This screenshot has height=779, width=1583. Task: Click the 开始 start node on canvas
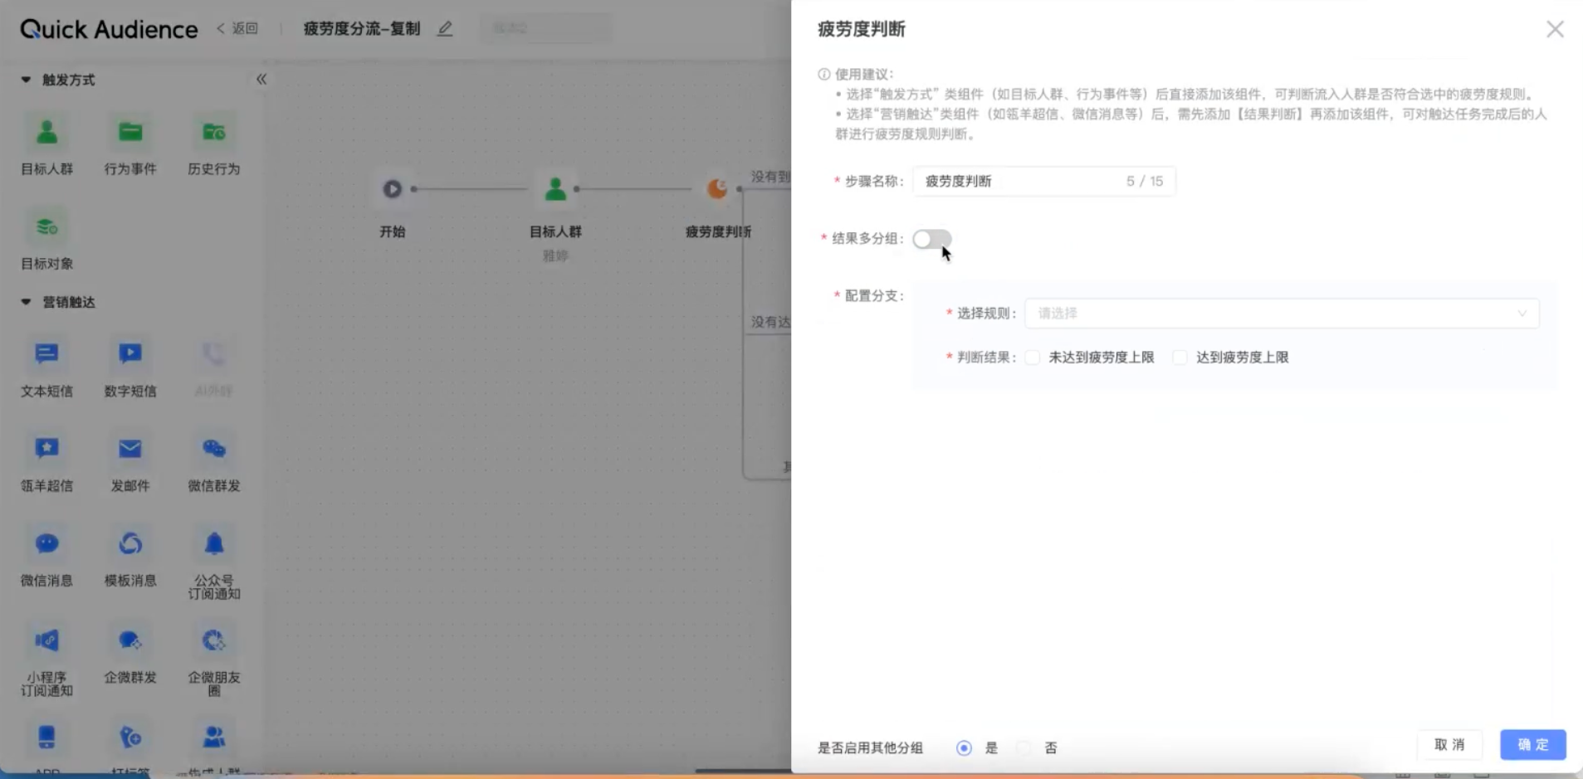393,189
